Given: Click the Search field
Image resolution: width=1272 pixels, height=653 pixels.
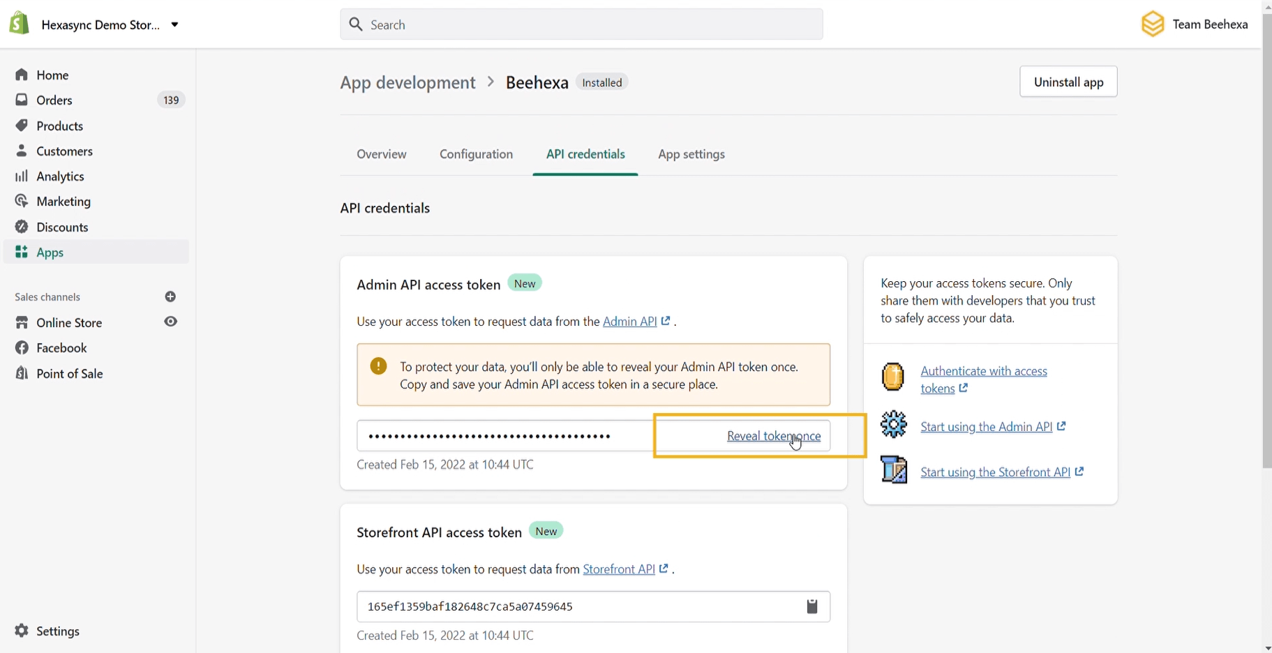Looking at the screenshot, I should [x=581, y=24].
